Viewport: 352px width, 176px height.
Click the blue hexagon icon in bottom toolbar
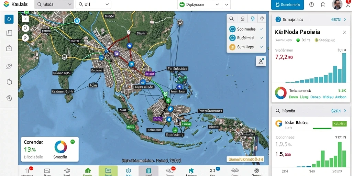pyautogui.click(x=128, y=171)
